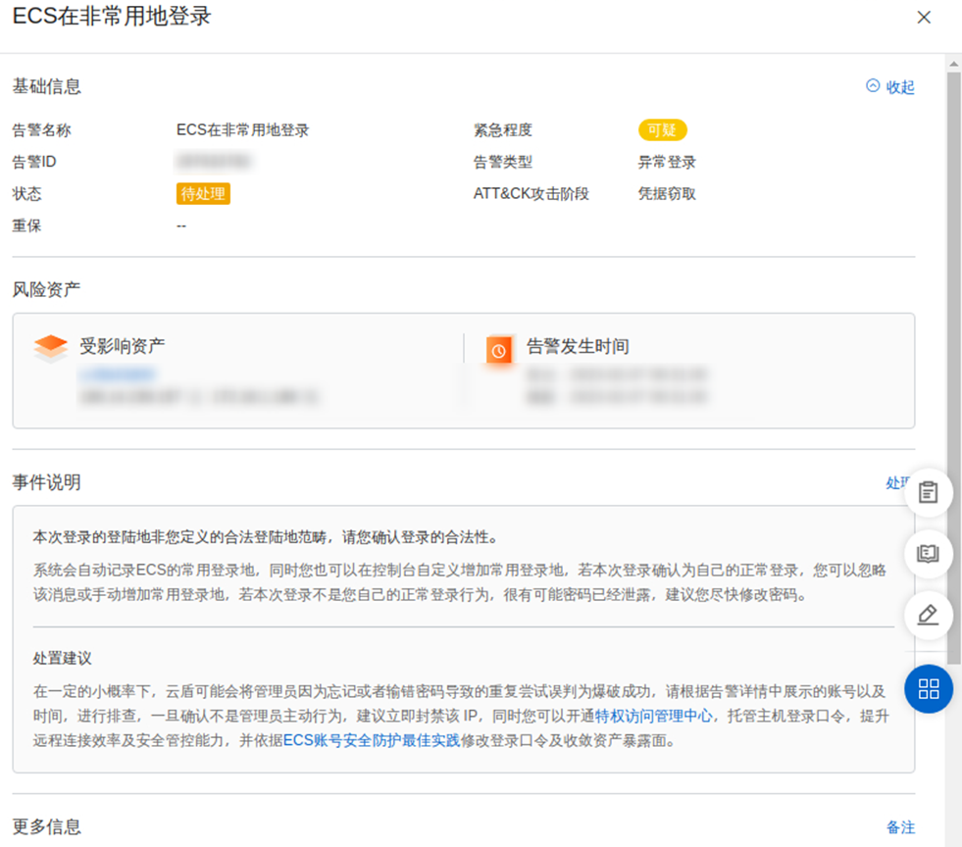962x847 pixels.
Task: Click the blurred 告警ID value
Action: click(214, 162)
